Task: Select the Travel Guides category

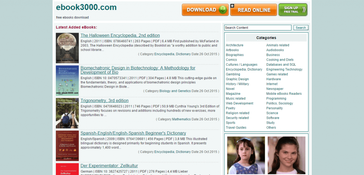Action: tap(236, 128)
